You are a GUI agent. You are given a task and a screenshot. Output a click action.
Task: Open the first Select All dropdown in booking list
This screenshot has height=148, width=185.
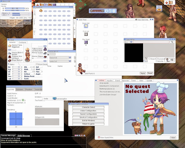click(70, 58)
